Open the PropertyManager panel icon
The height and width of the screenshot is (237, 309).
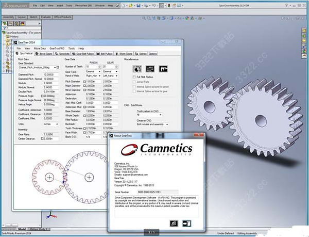point(10,24)
